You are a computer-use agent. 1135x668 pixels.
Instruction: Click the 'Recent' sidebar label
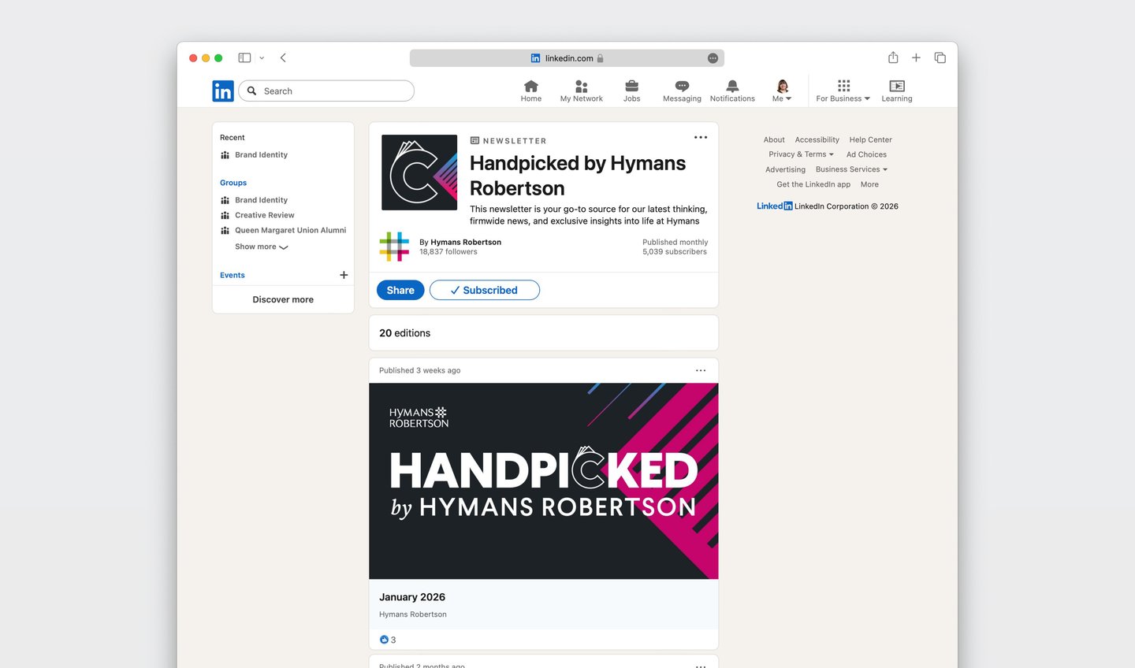233,138
